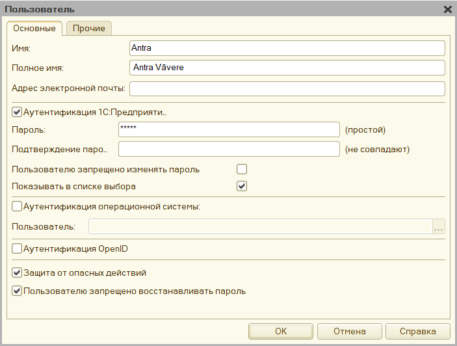Disable Аутентификация 1С:Предприятия checkbox

[x=17, y=111]
